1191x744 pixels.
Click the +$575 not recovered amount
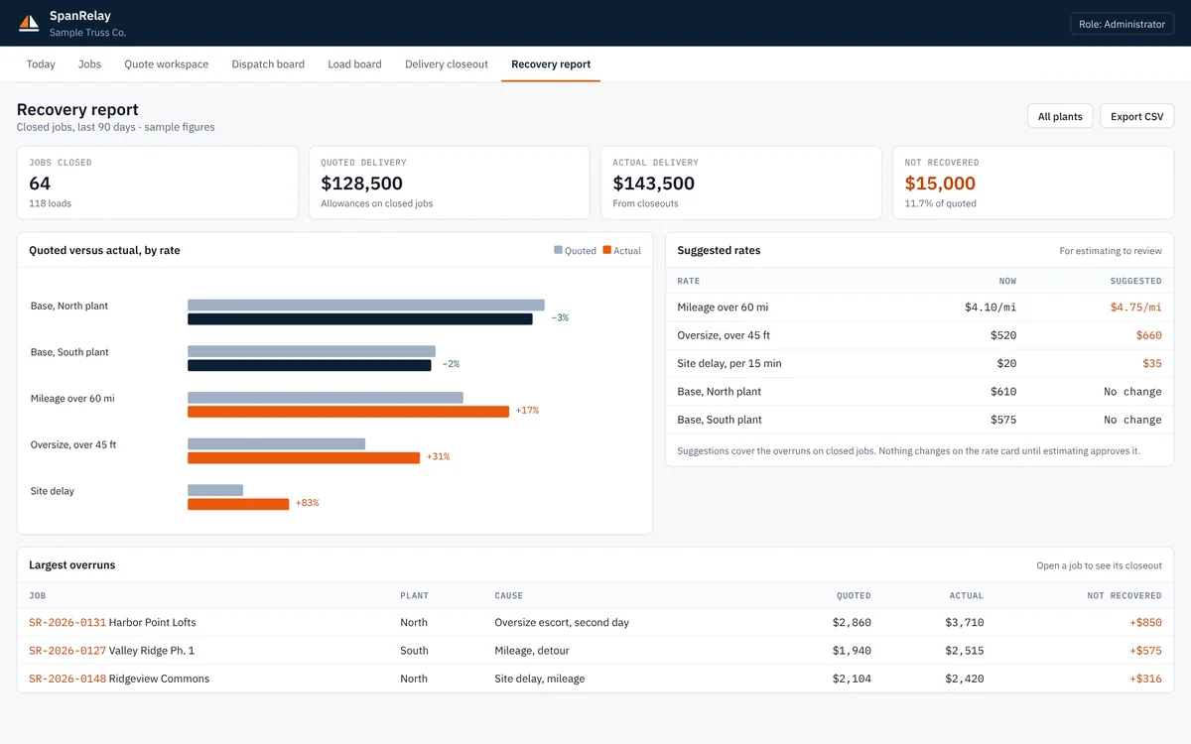1145,651
